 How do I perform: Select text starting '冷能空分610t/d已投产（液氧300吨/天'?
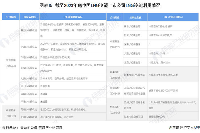(72, 30)
